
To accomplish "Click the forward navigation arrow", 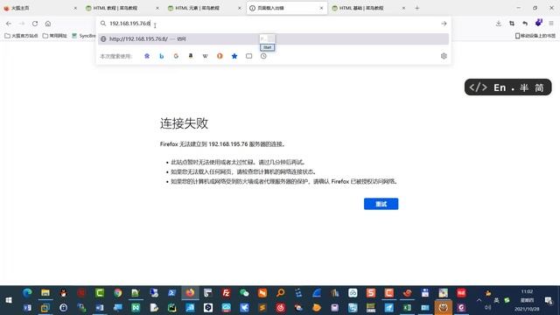I will point(22,24).
